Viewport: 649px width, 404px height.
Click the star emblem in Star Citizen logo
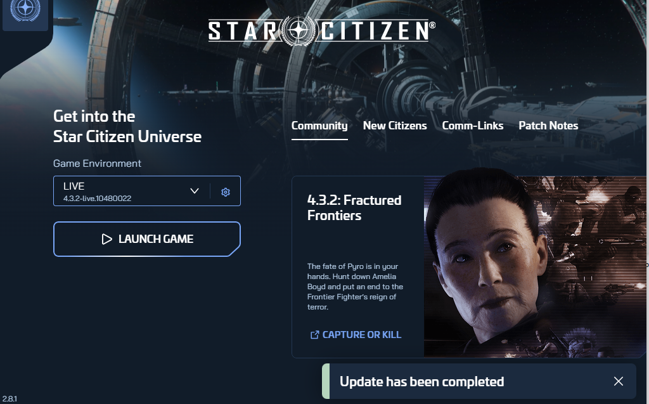click(x=299, y=30)
